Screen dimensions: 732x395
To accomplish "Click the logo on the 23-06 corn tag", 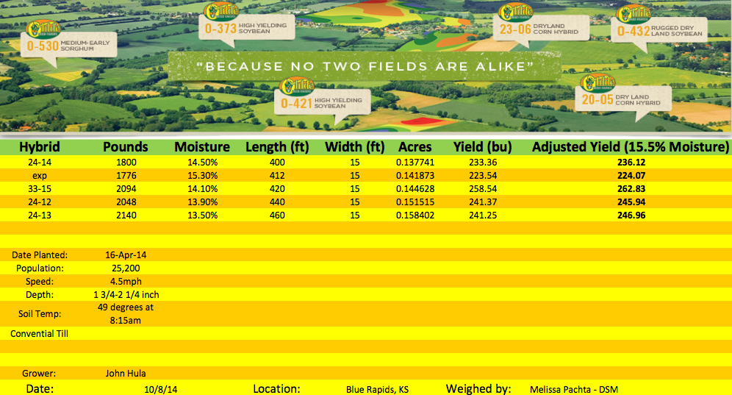I will (516, 13).
